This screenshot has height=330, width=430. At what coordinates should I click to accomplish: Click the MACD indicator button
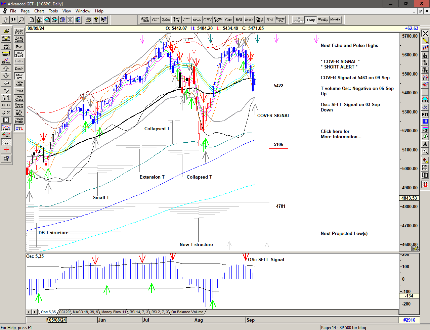click(197, 20)
